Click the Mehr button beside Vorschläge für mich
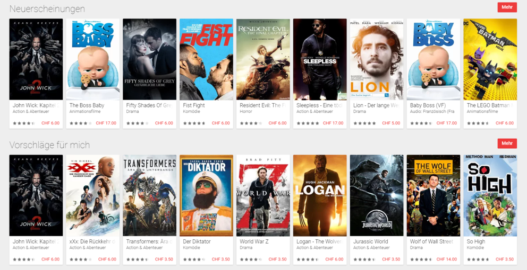 click(507, 143)
